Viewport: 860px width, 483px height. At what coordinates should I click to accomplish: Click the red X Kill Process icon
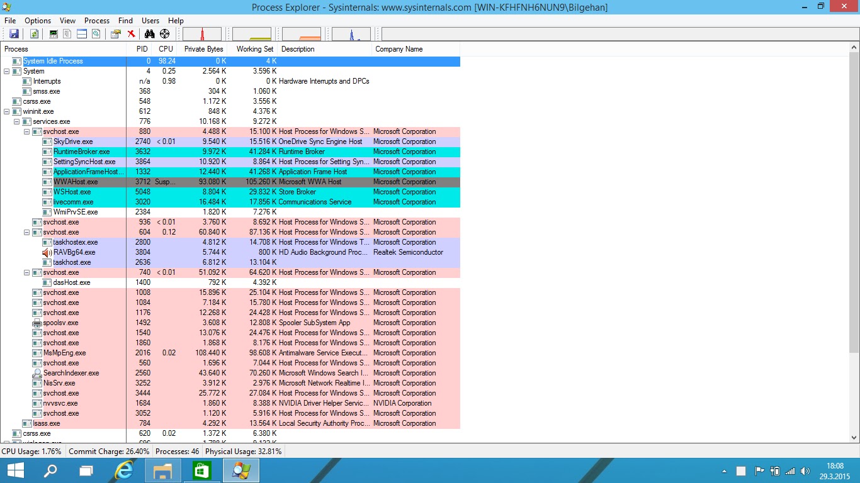click(x=131, y=34)
